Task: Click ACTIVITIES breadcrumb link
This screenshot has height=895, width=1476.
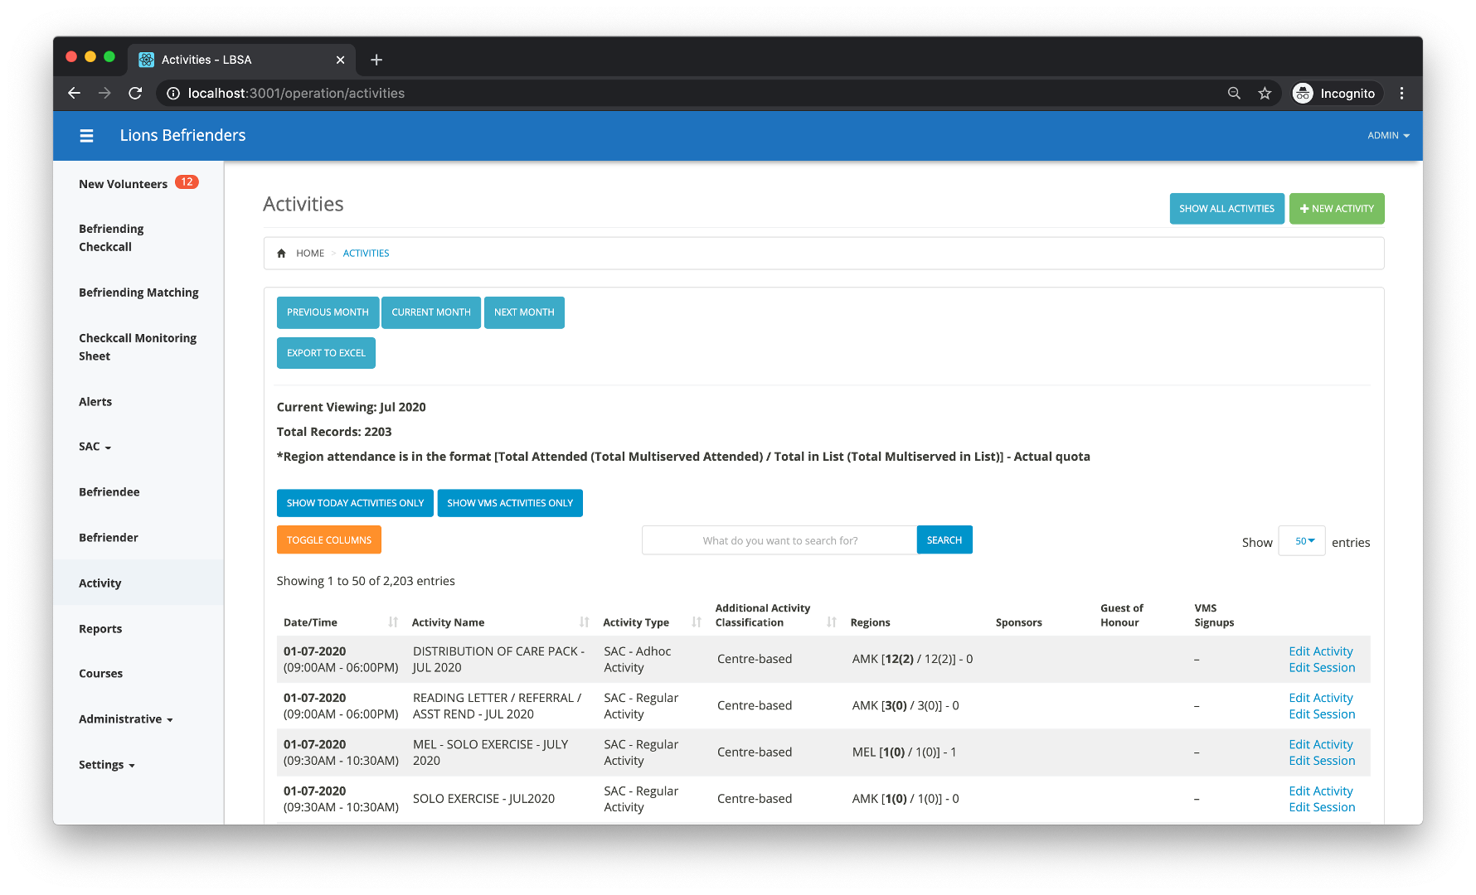Action: (366, 254)
